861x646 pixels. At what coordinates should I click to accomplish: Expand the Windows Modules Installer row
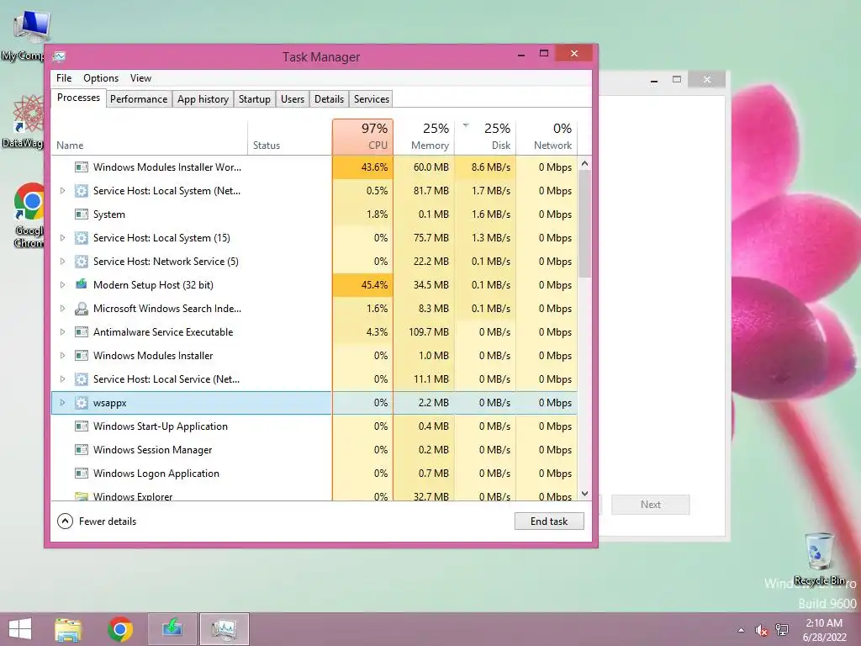tap(62, 356)
